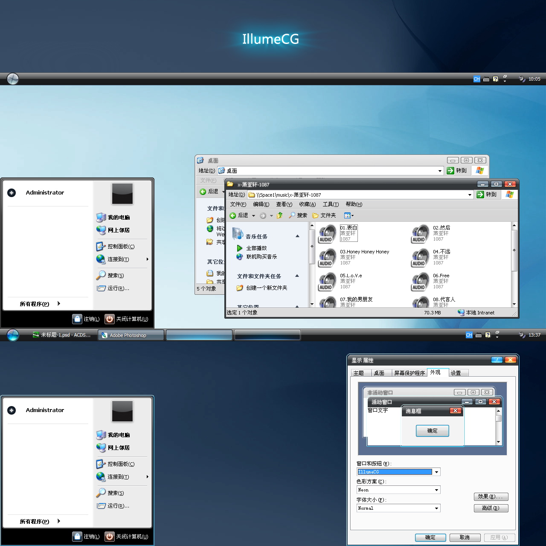
Task: Toggle the 文件夹 folders pane button
Action: point(324,215)
